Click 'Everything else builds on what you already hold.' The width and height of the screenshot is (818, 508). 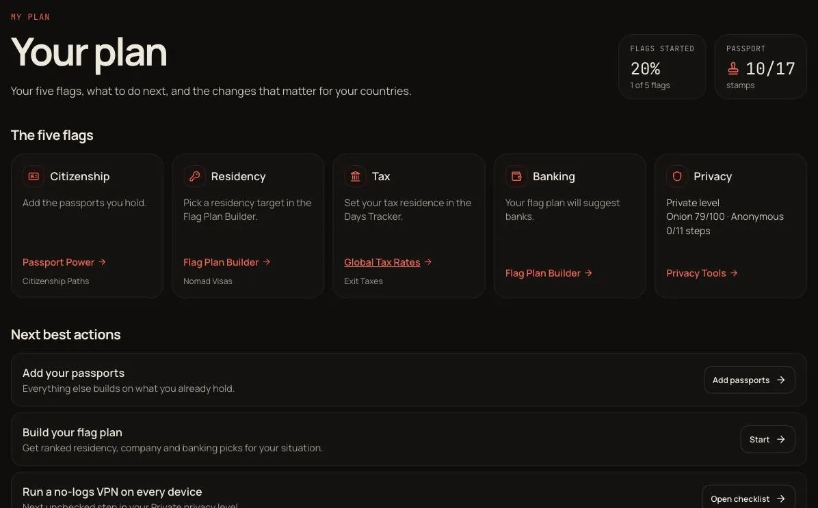[129, 389]
